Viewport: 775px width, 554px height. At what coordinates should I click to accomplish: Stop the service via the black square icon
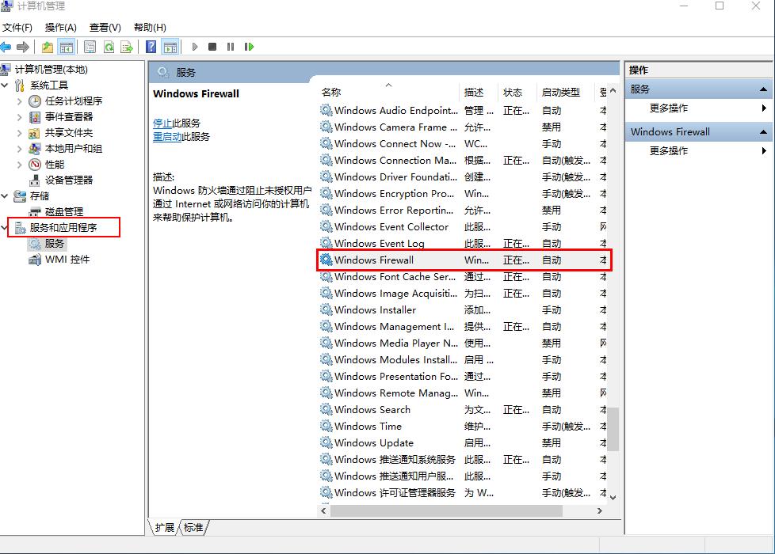212,47
